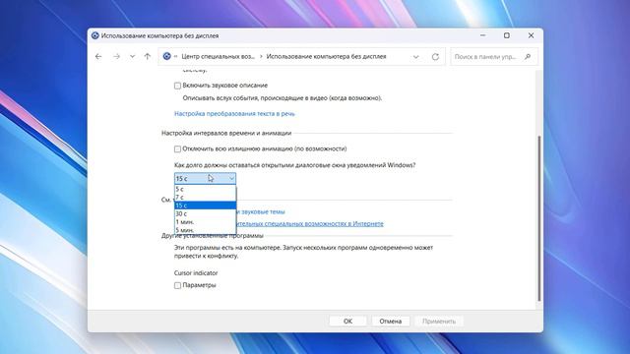Open link about accessibility features 'в Интернете'
630x354 pixels.
(x=310, y=223)
